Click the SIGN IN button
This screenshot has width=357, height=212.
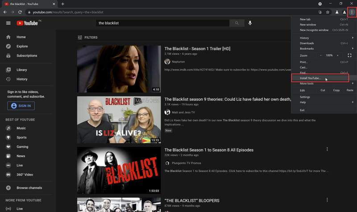tap(21, 106)
